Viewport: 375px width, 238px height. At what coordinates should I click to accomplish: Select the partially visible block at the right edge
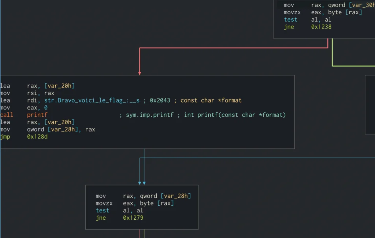[370, 104]
